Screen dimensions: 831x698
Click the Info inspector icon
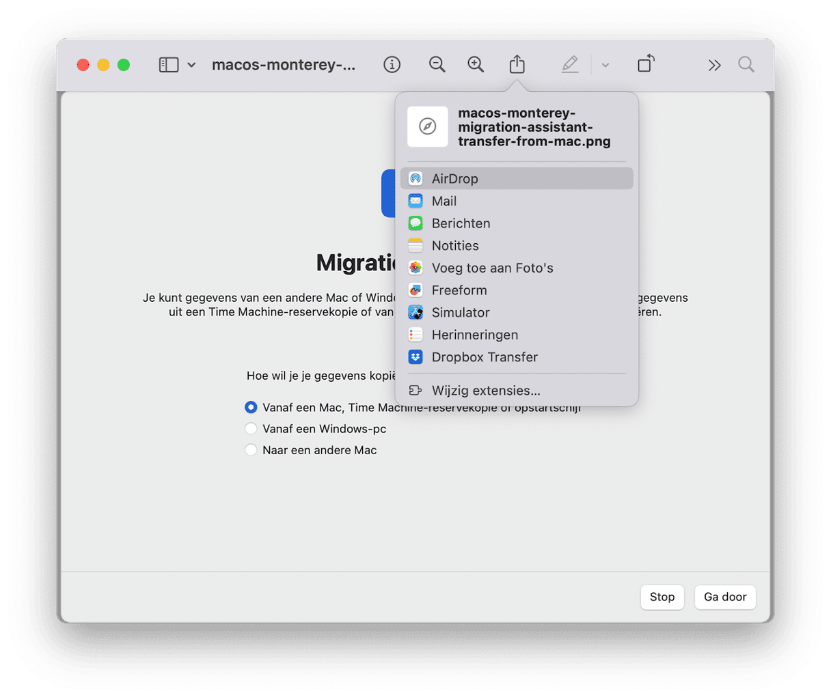pos(392,65)
